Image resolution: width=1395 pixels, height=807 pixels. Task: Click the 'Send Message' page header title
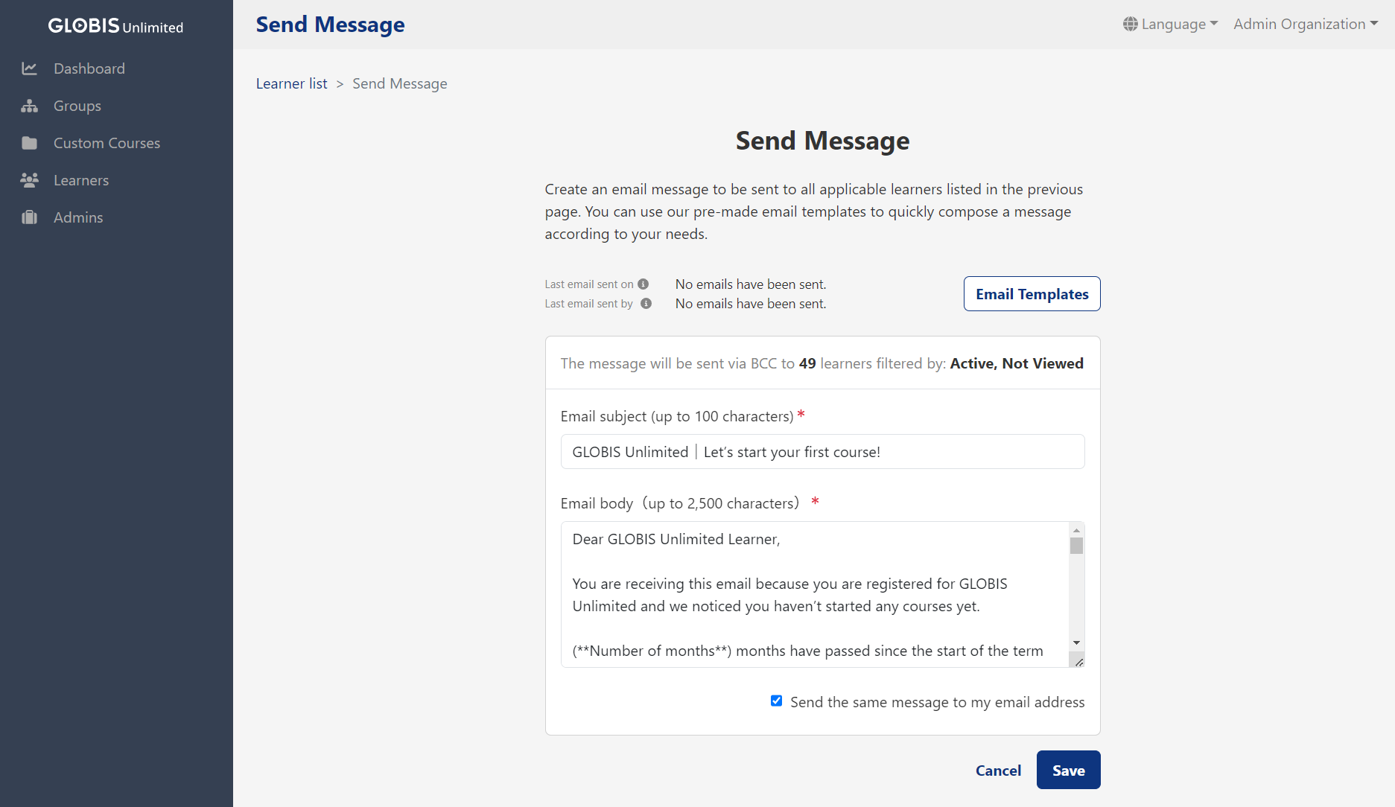330,25
